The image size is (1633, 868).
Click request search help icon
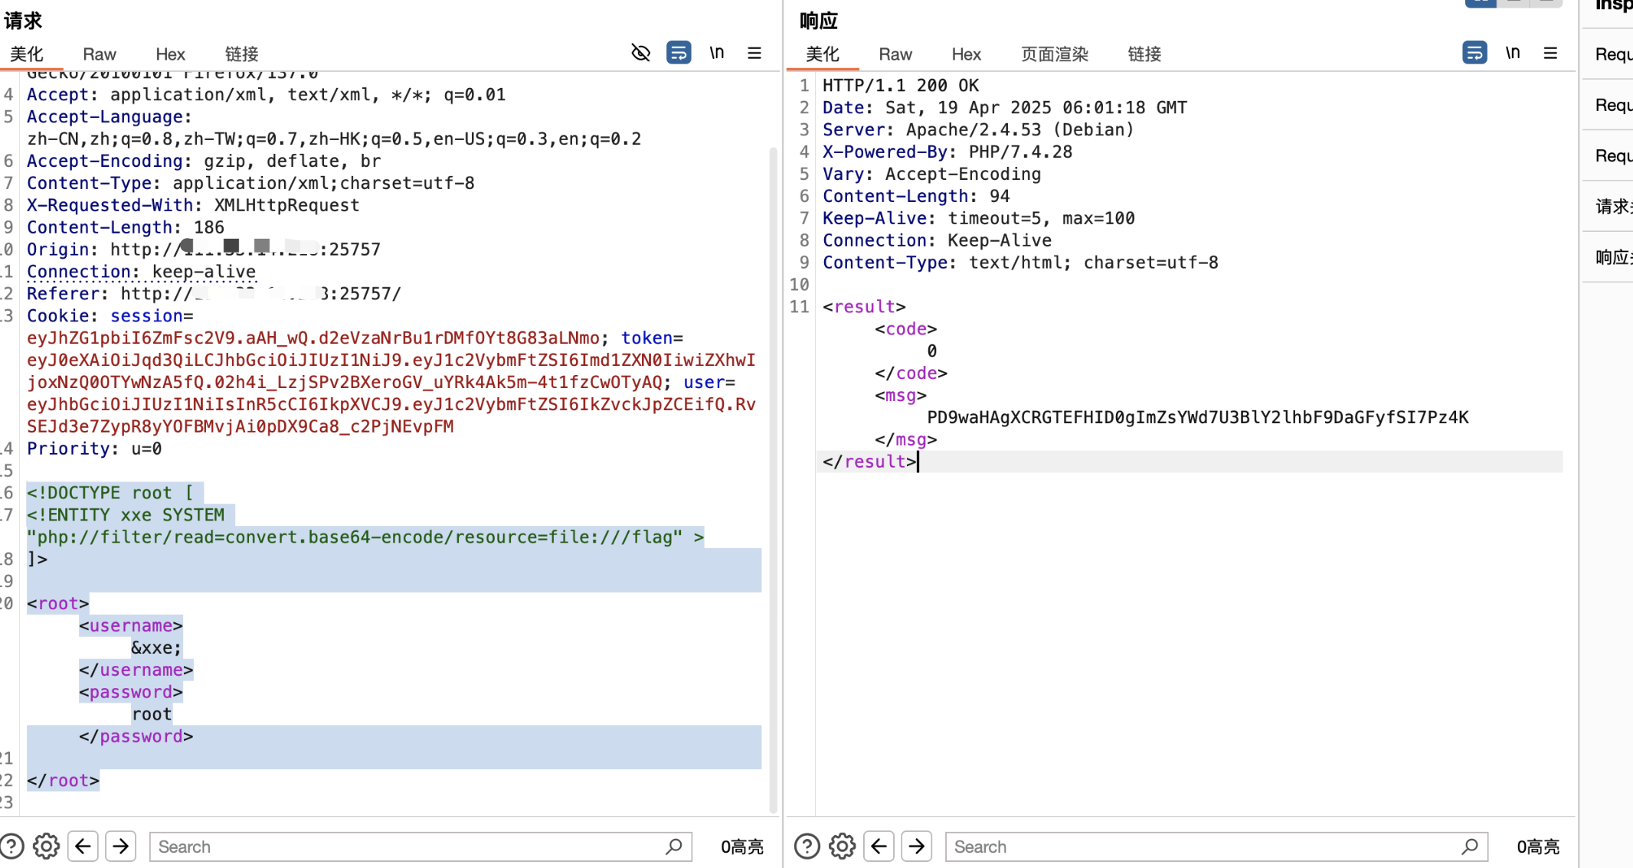[11, 847]
